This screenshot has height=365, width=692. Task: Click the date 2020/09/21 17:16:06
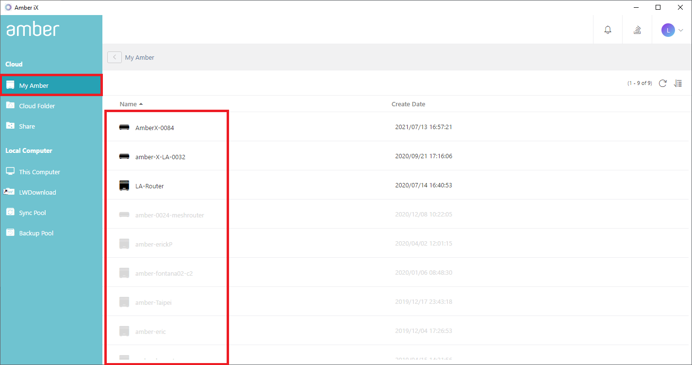click(x=424, y=156)
